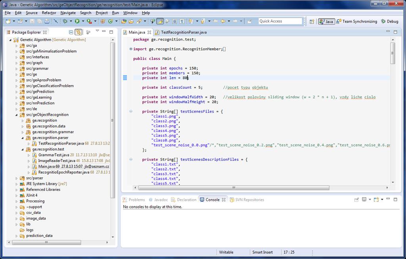This screenshot has height=259, width=406.
Task: Click the Debug bug icon in toolbar
Action: coord(65,21)
